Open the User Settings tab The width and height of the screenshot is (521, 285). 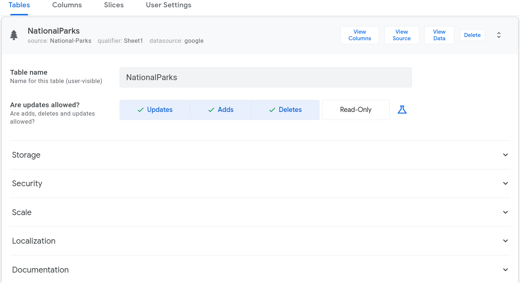click(x=169, y=5)
